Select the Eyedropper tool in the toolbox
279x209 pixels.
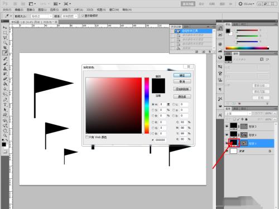coord(5,53)
